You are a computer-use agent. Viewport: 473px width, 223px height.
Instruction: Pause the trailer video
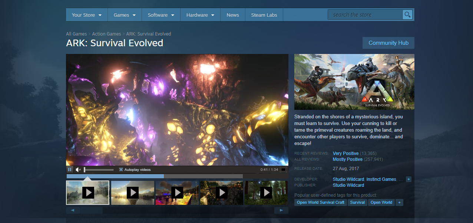70,169
